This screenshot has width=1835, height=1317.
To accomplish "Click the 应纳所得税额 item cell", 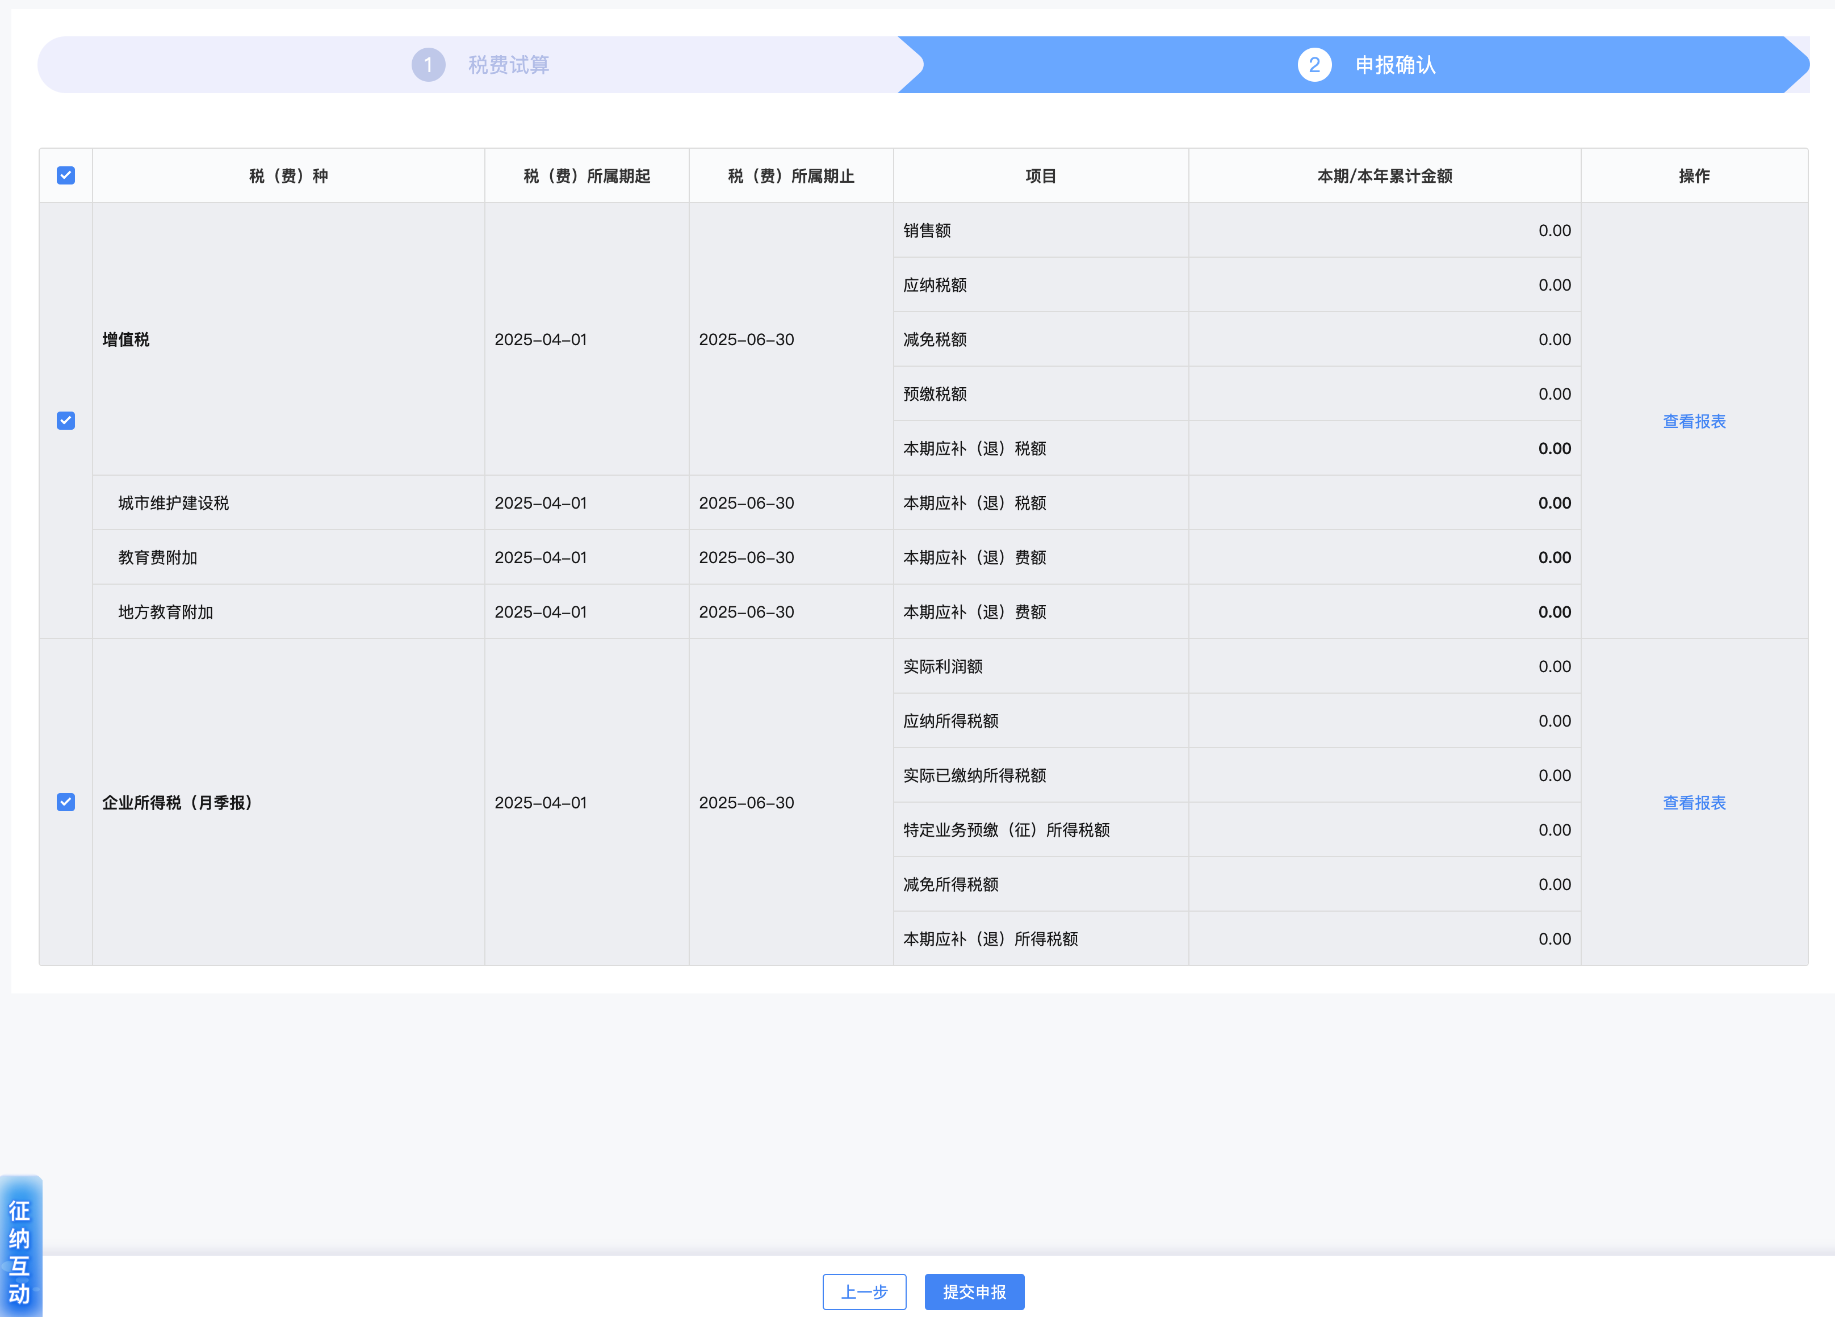I will 1041,720.
